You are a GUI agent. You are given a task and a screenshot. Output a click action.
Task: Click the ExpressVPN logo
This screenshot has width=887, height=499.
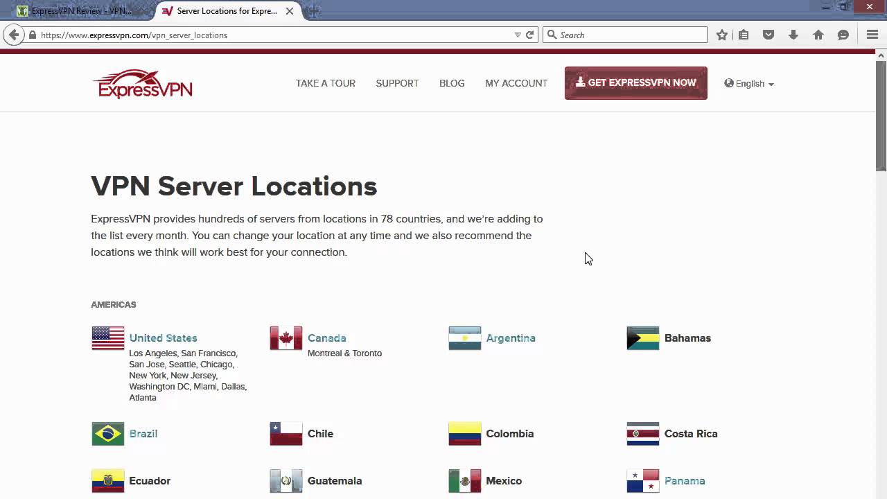tap(142, 84)
